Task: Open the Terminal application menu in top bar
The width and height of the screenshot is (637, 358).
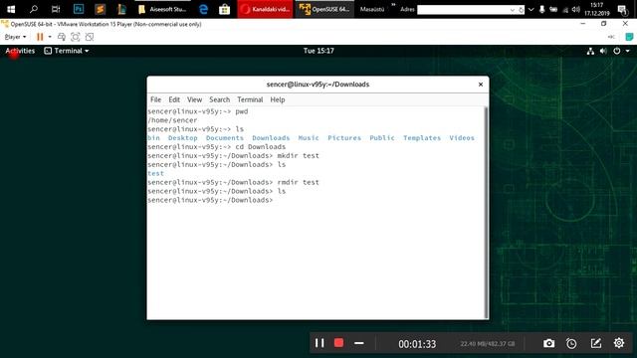Action: click(67, 51)
